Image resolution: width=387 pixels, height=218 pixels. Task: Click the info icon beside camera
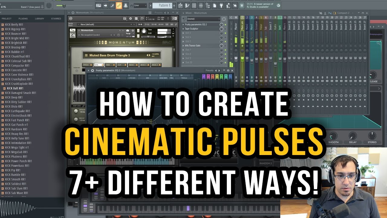click(133, 31)
